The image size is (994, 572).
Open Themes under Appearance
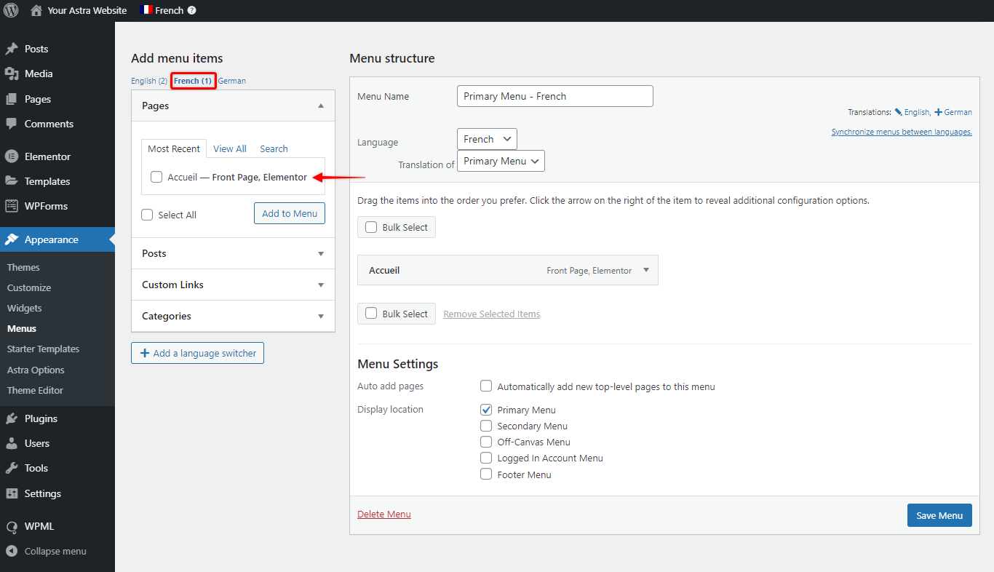point(23,267)
